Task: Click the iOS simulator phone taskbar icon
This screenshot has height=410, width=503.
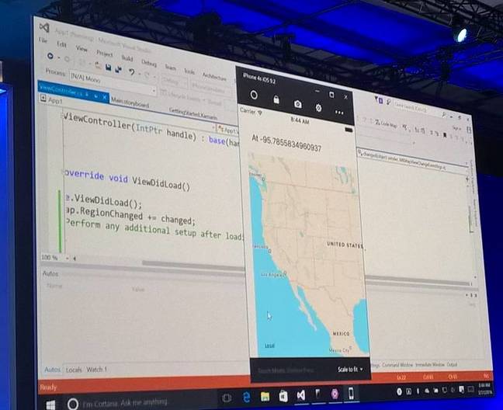Action: click(x=352, y=393)
